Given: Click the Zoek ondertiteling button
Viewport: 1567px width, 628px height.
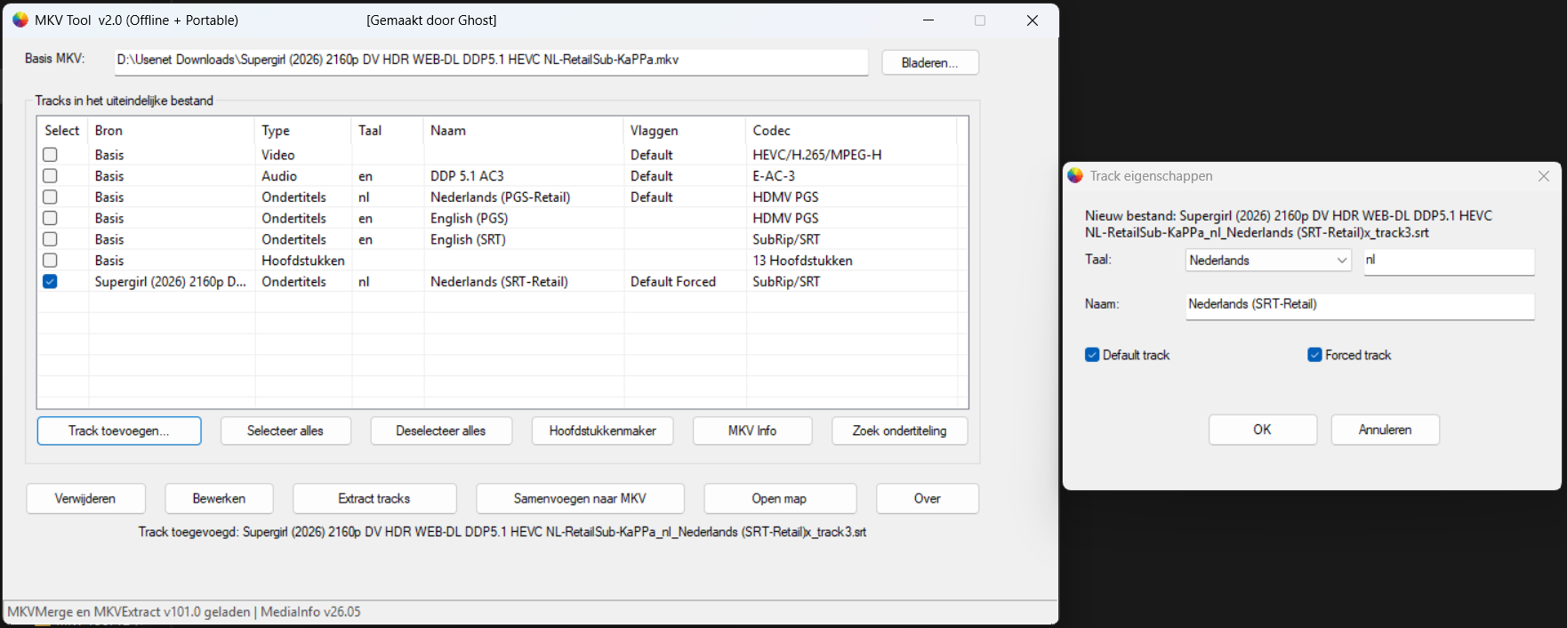Looking at the screenshot, I should (899, 431).
